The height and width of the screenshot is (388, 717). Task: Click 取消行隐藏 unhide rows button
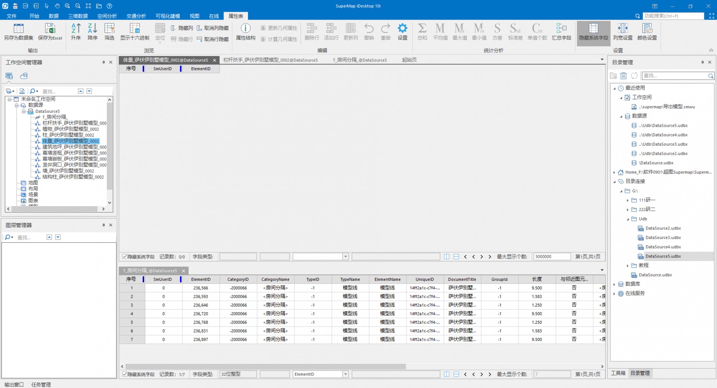213,39
